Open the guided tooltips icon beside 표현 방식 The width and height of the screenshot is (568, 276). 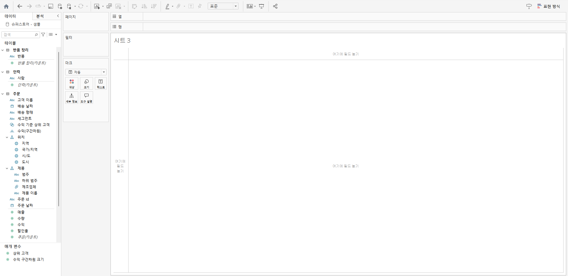(529, 6)
